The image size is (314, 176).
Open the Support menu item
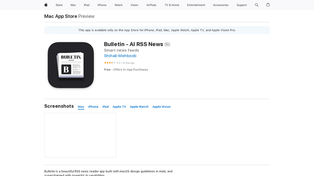click(x=241, y=5)
